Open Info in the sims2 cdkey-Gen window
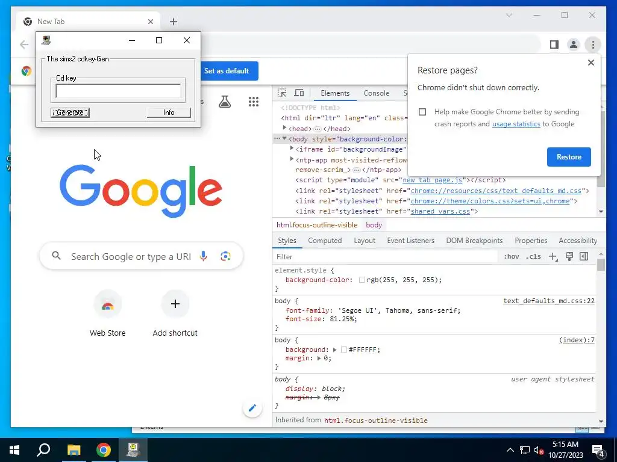Screen dimensions: 617x462 pyautogui.click(x=169, y=112)
